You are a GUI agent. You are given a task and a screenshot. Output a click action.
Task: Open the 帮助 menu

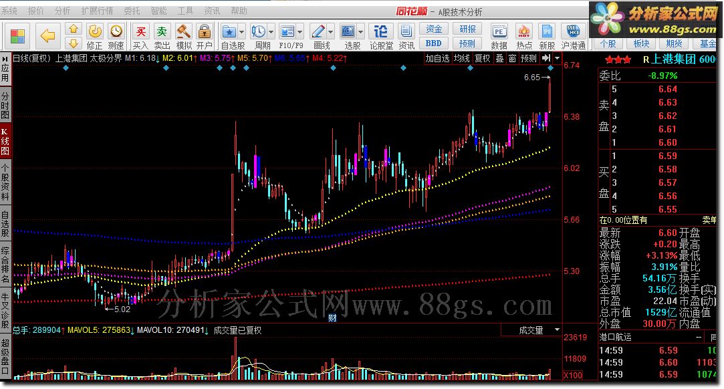click(x=239, y=11)
